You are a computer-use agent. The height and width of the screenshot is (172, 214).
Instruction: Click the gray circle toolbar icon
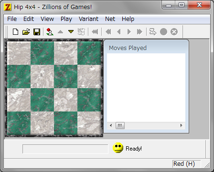163,32
